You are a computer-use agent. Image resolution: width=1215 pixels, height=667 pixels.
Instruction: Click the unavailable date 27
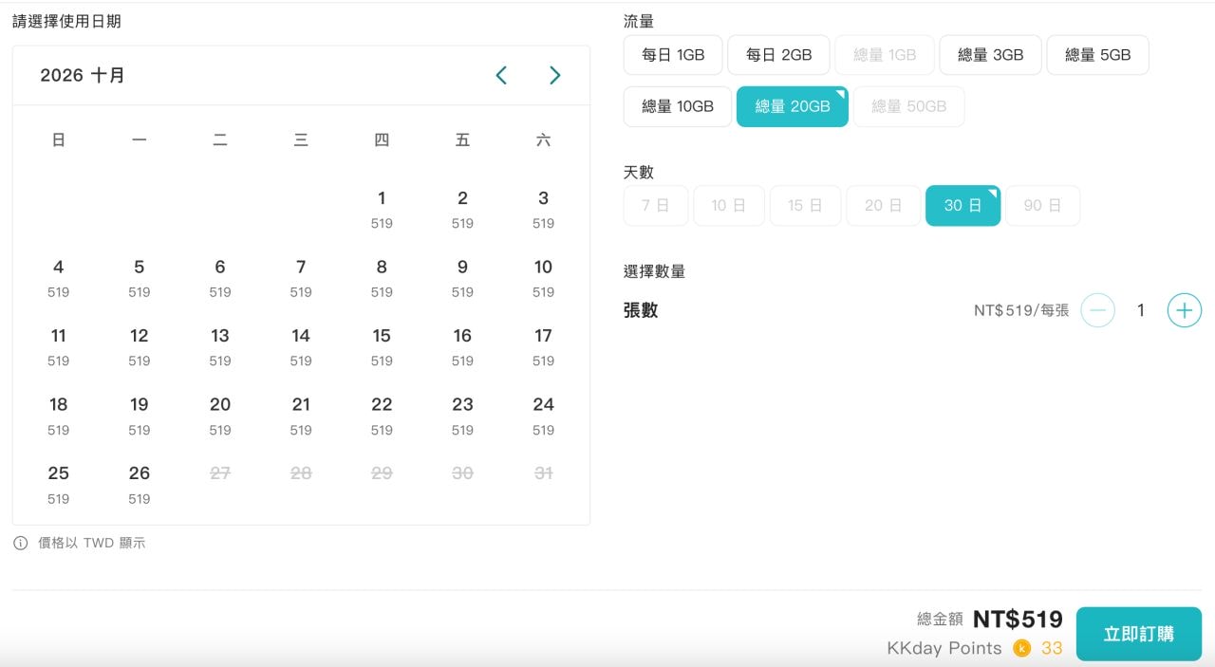(220, 473)
